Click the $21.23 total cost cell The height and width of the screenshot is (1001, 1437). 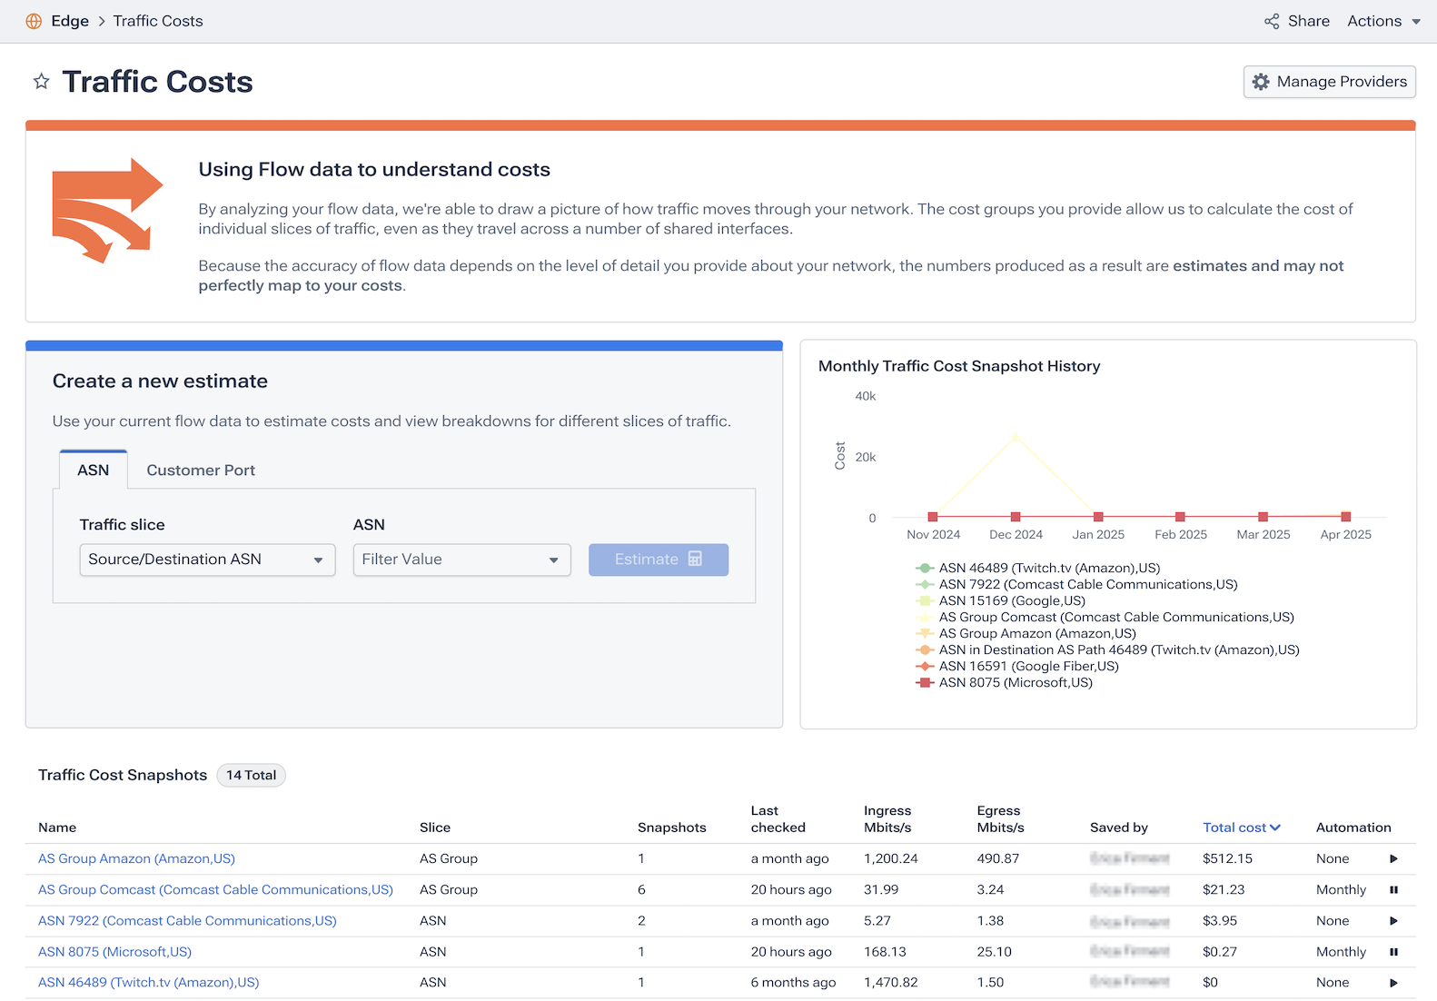pos(1224,889)
